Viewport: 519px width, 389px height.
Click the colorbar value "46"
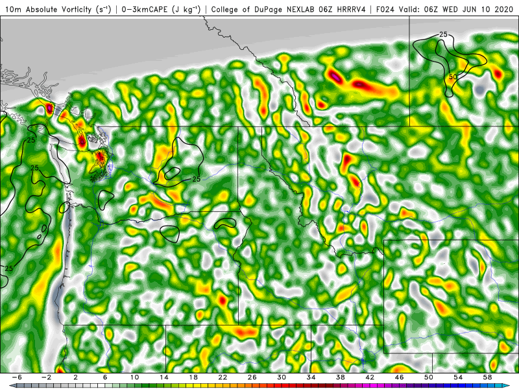[399, 377]
